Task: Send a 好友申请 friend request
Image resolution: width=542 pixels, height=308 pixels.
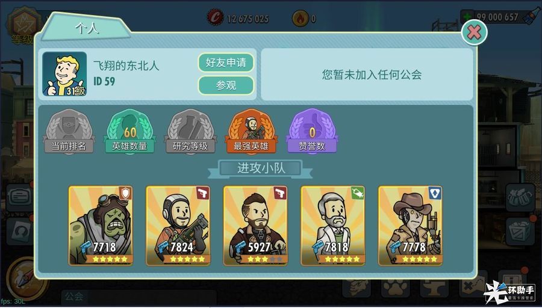Action: pyautogui.click(x=226, y=63)
